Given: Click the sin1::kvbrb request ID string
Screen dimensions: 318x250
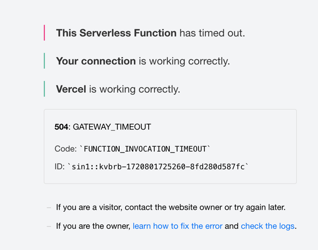Looking at the screenshot, I should pos(158,166).
